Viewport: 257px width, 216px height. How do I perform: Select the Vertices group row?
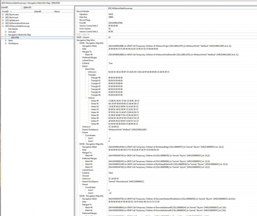[x=166, y=98]
